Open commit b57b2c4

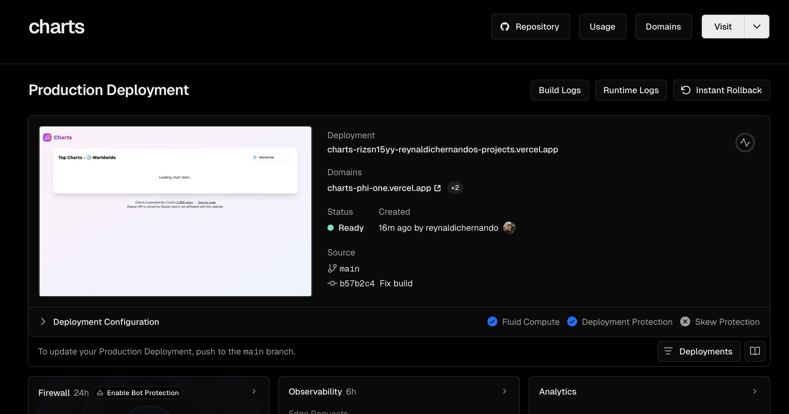357,283
